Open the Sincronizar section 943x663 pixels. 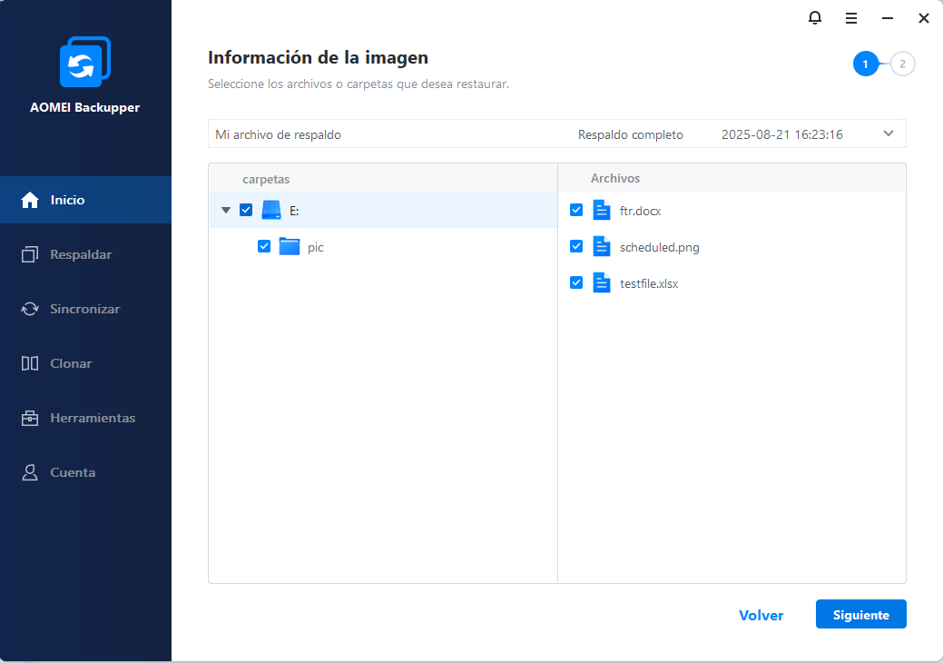(86, 309)
